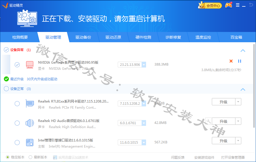The image size is (256, 162).
Task: Open 升级 options arrow for Realtek Audio
Action: click(238, 121)
